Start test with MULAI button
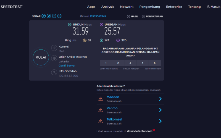Viewport: 221px width, 138px height. tap(41, 57)
